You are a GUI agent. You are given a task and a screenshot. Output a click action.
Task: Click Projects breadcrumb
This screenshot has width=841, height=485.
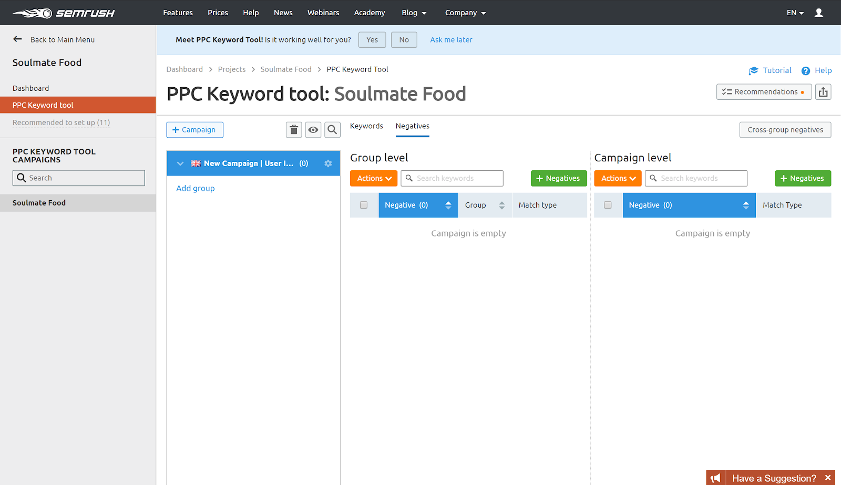[x=232, y=69]
